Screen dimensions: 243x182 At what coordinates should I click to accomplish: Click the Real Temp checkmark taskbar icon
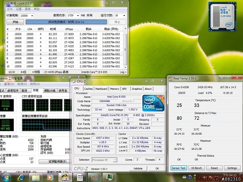tap(95, 177)
